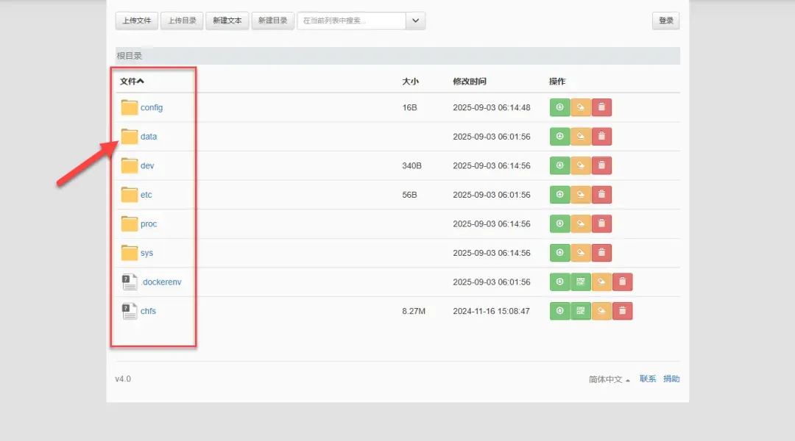
Task: Click the QR code icon for chfs
Action: [581, 311]
